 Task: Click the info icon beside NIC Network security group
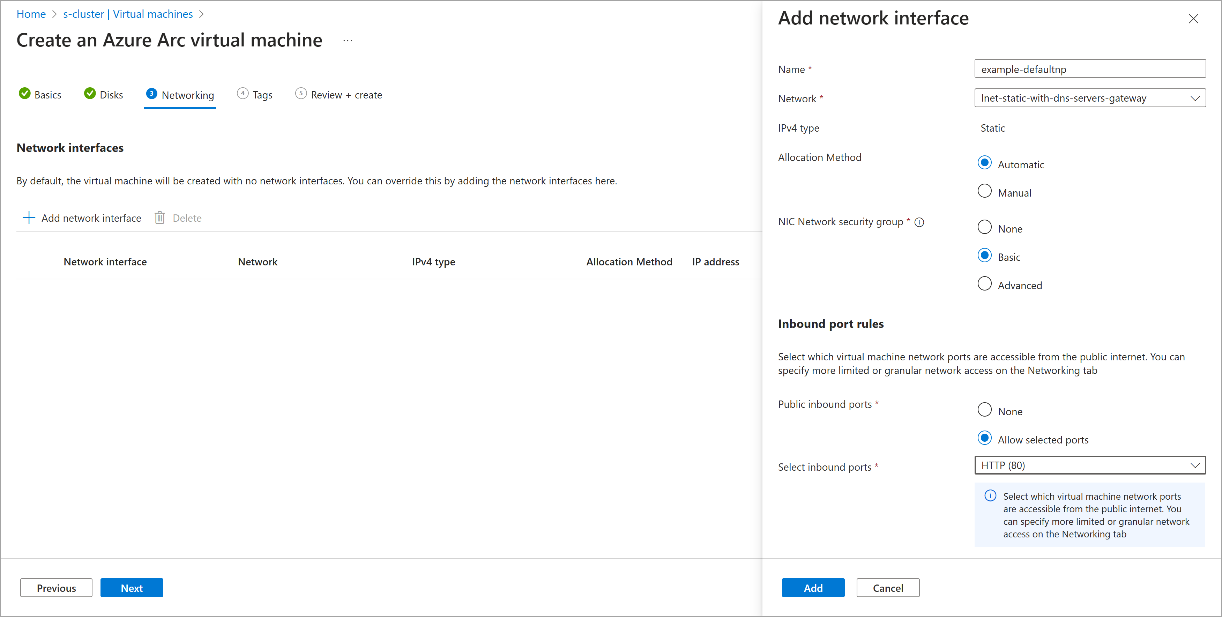920,222
